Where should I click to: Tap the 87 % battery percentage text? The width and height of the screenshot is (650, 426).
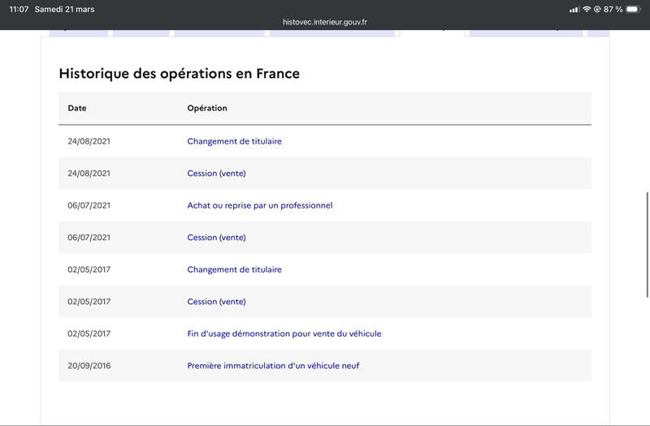pyautogui.click(x=613, y=9)
